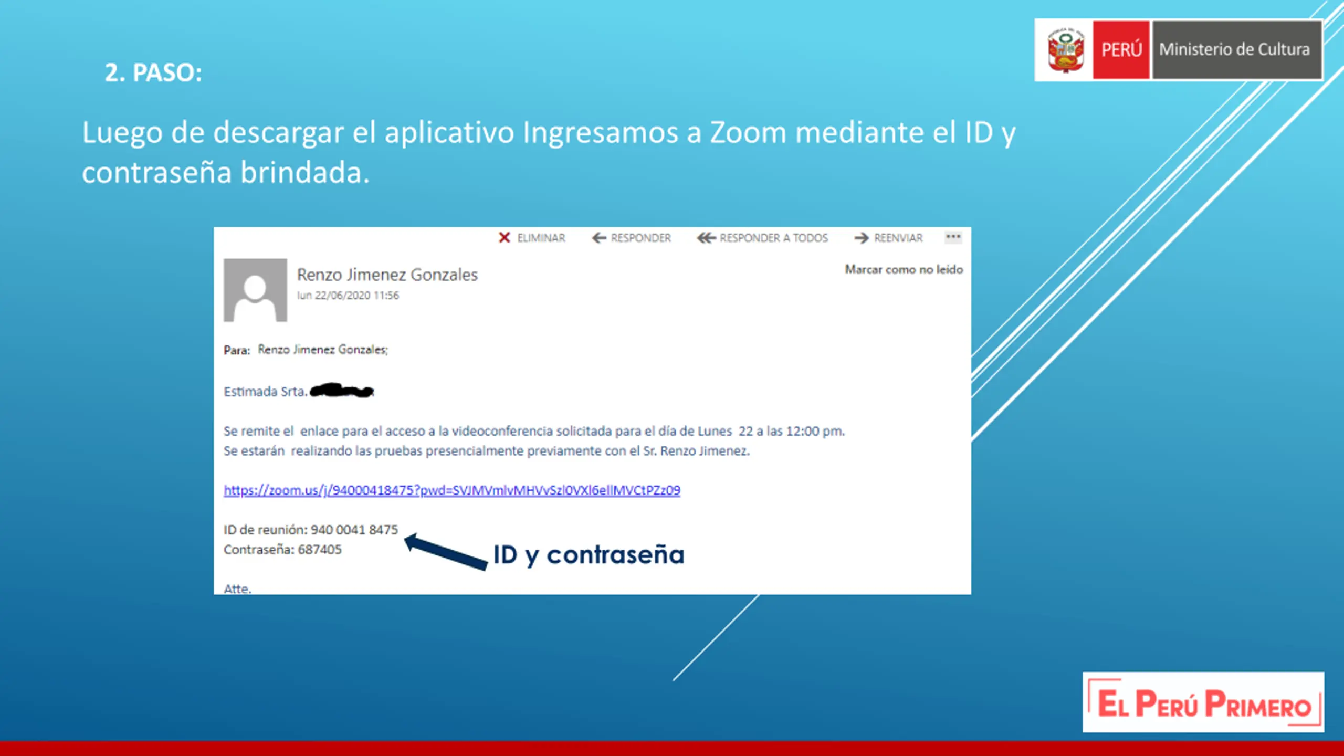This screenshot has height=756, width=1344.
Task: Click the date lun 22/06/2020 11:56
Action: coord(348,296)
